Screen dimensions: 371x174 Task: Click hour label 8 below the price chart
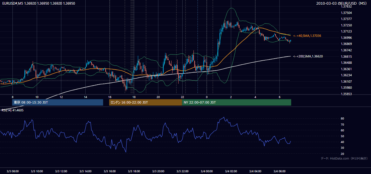[12, 97]
